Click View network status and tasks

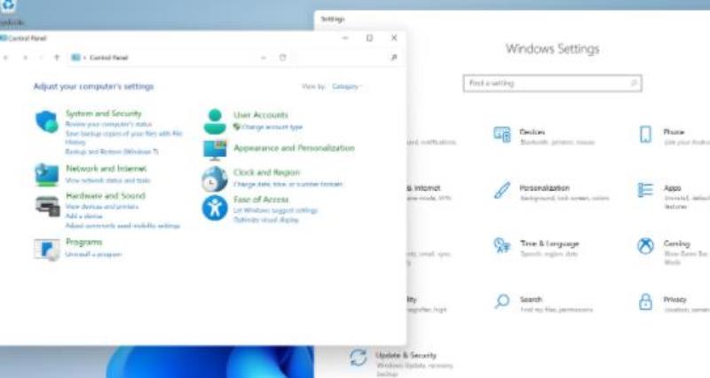click(107, 180)
